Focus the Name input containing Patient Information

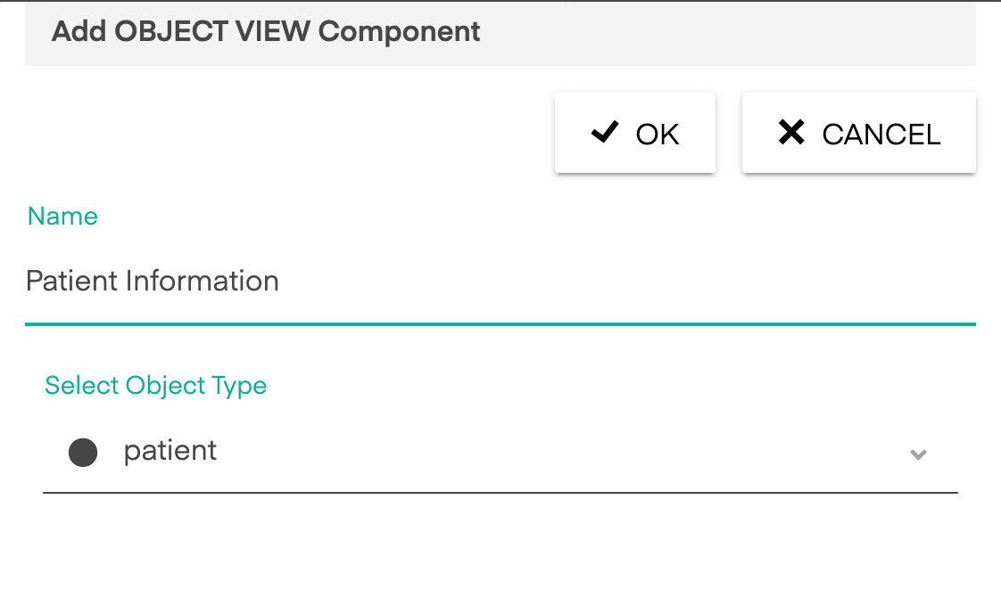coord(500,282)
